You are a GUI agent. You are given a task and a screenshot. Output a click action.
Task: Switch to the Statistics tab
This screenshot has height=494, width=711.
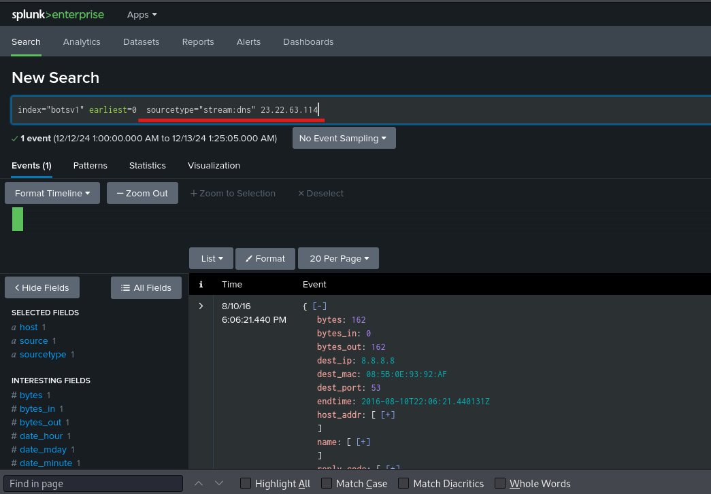coord(148,166)
